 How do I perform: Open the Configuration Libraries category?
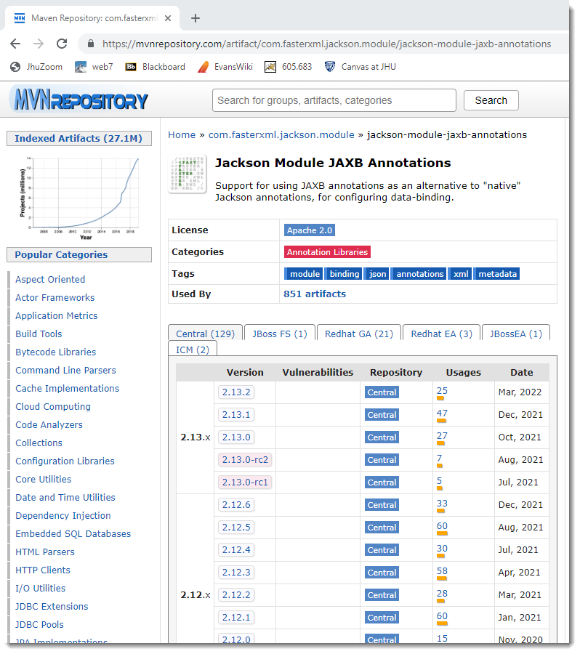65,461
